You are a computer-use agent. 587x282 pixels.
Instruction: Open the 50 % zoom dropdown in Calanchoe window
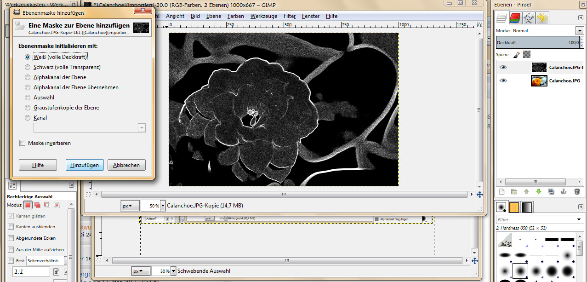point(163,206)
